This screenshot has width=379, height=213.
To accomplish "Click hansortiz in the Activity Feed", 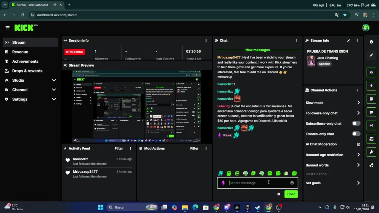I will (81, 159).
